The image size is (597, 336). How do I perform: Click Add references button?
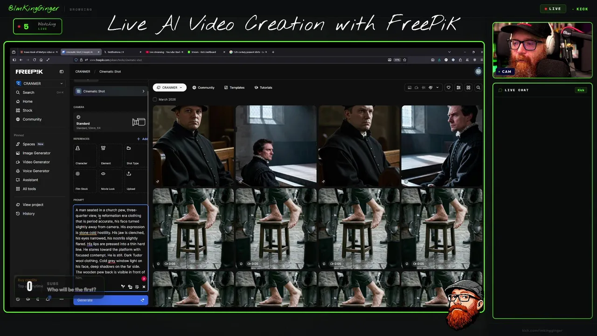coord(143,139)
